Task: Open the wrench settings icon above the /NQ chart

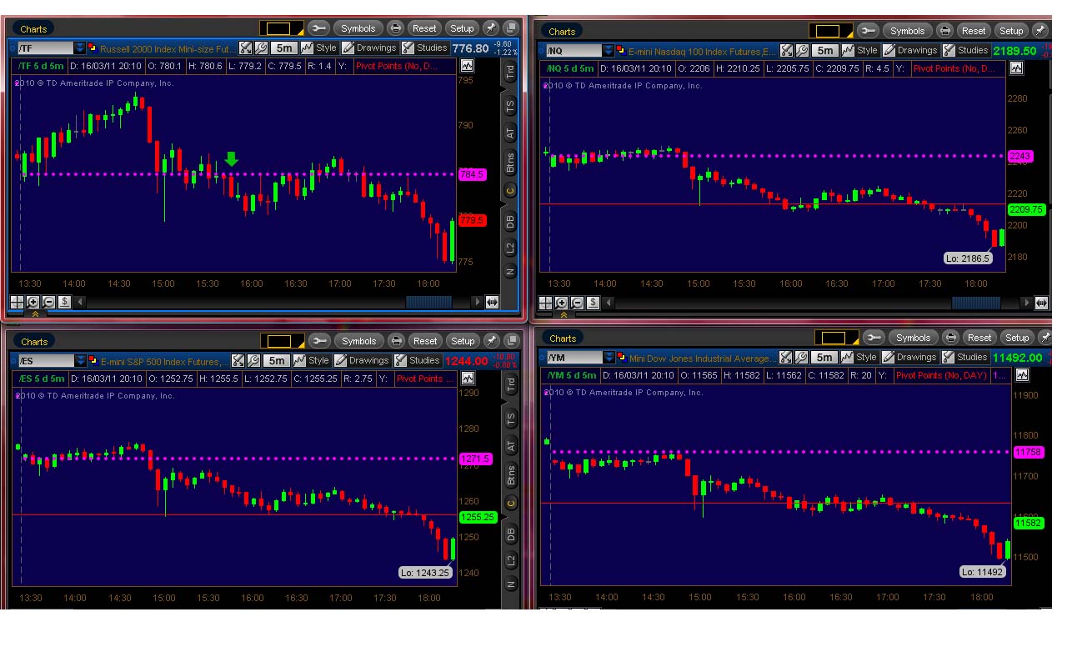Action: click(x=868, y=31)
